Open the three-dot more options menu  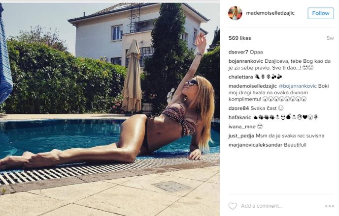[x=330, y=206]
